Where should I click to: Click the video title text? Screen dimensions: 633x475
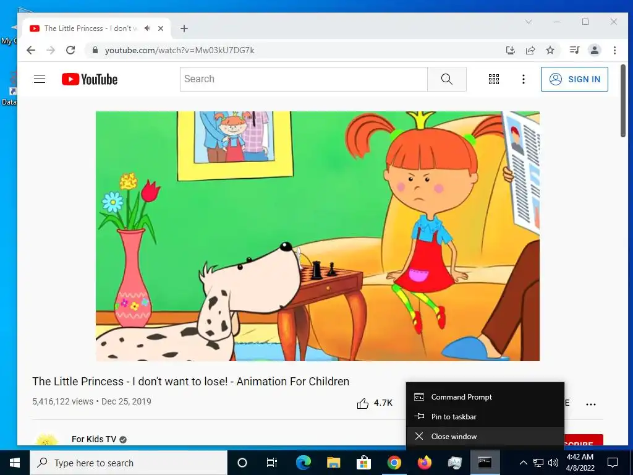190,382
